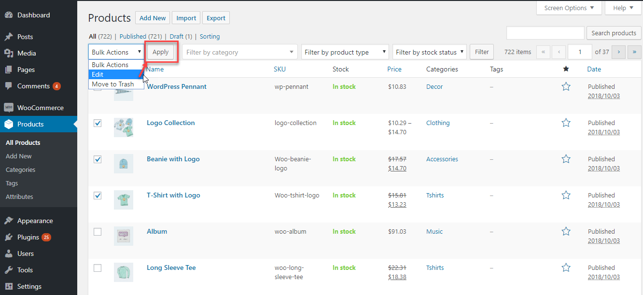Viewport: 643px width, 295px height.
Task: Choose Move to Trash from bulk actions
Action: coord(116,84)
